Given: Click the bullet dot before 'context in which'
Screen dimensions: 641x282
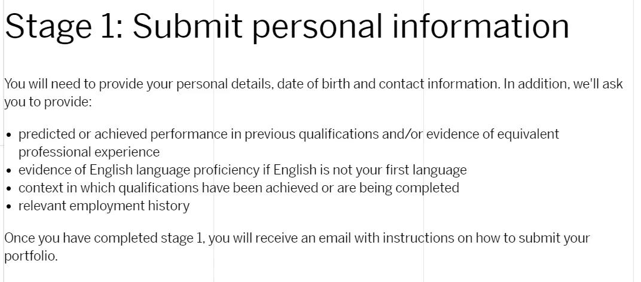Looking at the screenshot, I should click(10, 188).
